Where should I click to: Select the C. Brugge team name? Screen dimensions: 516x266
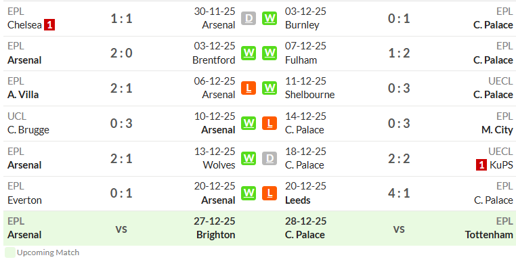click(28, 130)
